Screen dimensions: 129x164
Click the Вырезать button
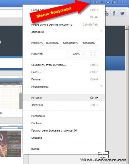52,43
